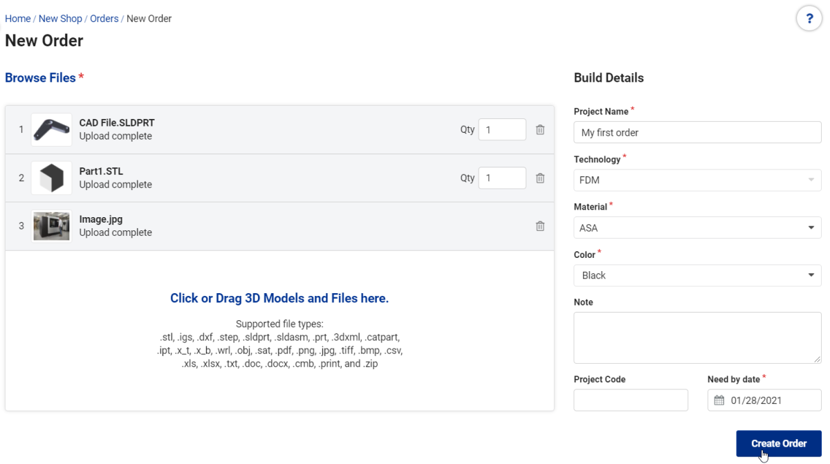
Task: Click the Need by date field 01/28/2021
Action: coord(764,400)
